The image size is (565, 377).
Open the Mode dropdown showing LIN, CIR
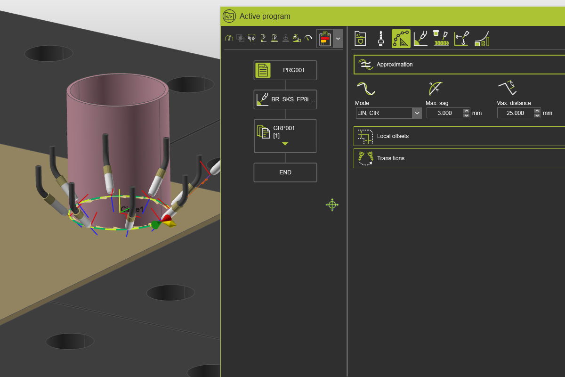click(x=417, y=113)
